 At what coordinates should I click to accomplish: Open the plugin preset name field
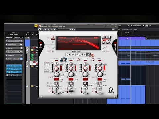[x=64, y=29]
